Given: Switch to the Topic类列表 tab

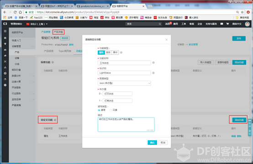Looking at the screenshot, I should (65, 51).
